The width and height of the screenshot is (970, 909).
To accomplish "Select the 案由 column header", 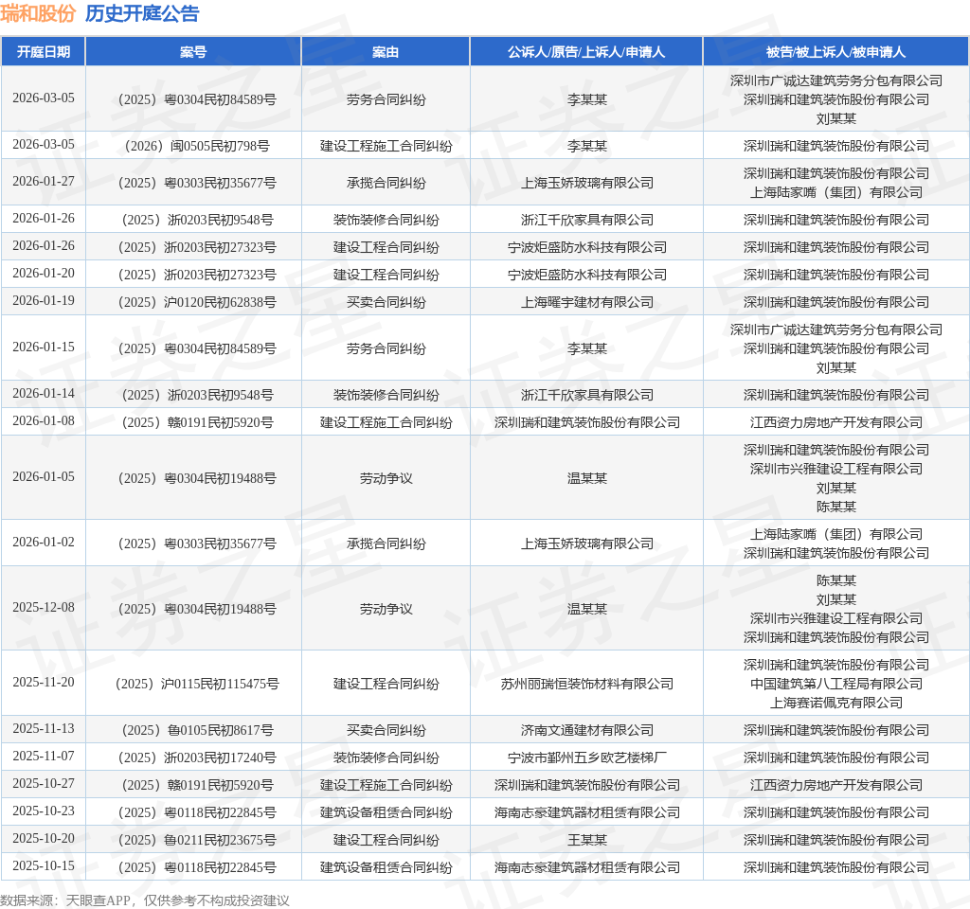I will coord(386,52).
